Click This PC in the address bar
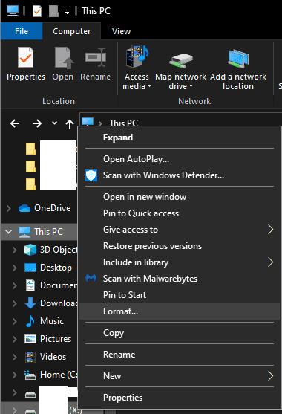This screenshot has height=414, width=282. click(x=123, y=123)
